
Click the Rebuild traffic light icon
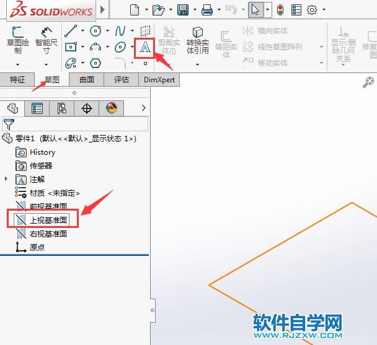280,10
